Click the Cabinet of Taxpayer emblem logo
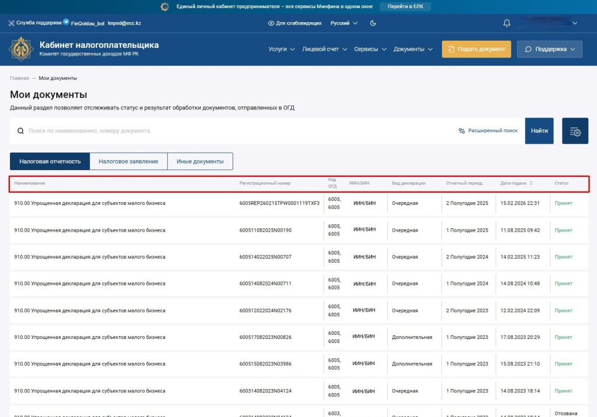Viewport: 597px width, 417px height. point(20,49)
